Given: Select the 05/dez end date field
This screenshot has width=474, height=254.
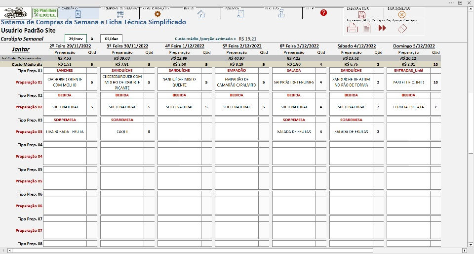Looking at the screenshot, I should click(x=111, y=39).
